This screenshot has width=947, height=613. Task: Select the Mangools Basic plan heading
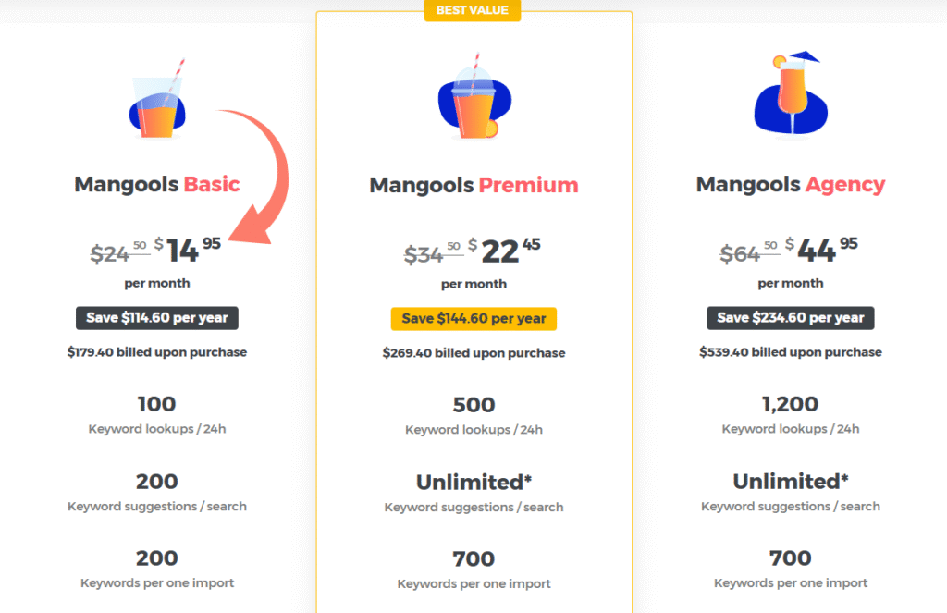click(157, 184)
